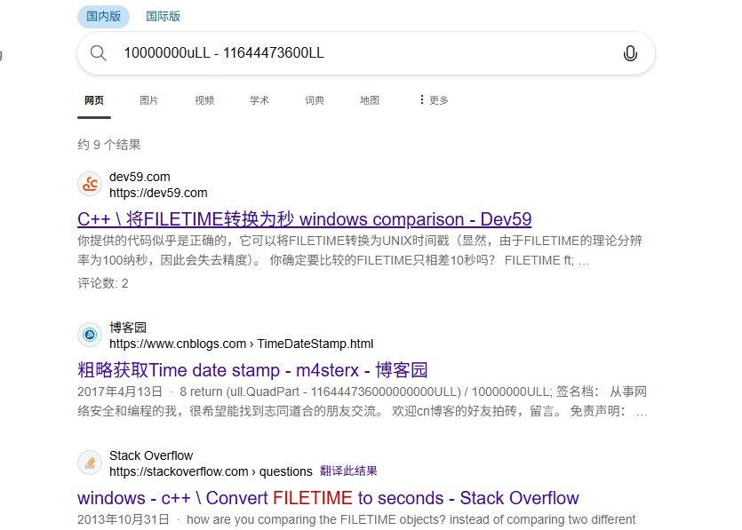Click the 约 9 个结果 count text
This screenshot has height=530, width=742.
point(108,145)
